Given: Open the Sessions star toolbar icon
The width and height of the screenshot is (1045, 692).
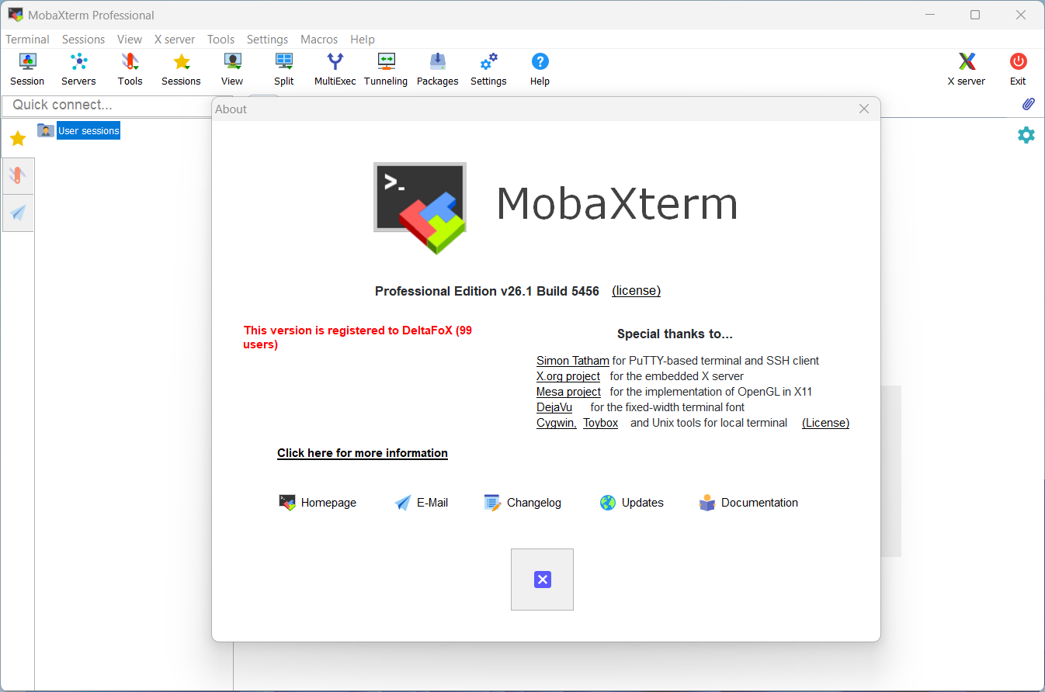Looking at the screenshot, I should (x=181, y=69).
